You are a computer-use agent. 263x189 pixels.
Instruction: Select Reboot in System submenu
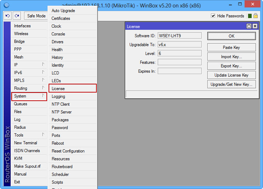click(73, 143)
